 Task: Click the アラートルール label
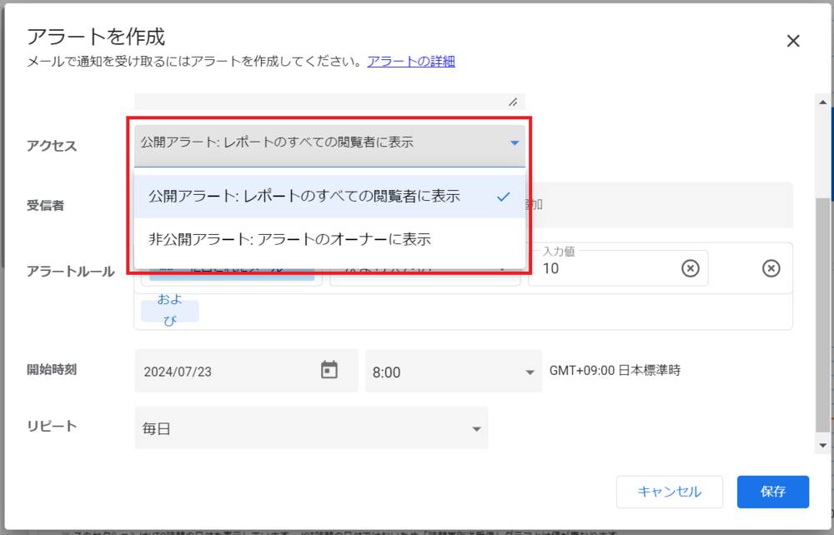click(x=71, y=272)
